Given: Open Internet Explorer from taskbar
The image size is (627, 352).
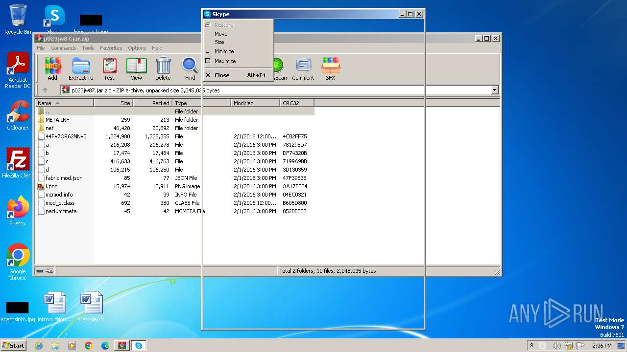Looking at the screenshot, I should click(x=39, y=346).
